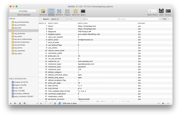Click the blogname value YHD Product API

[x=85, y=32]
